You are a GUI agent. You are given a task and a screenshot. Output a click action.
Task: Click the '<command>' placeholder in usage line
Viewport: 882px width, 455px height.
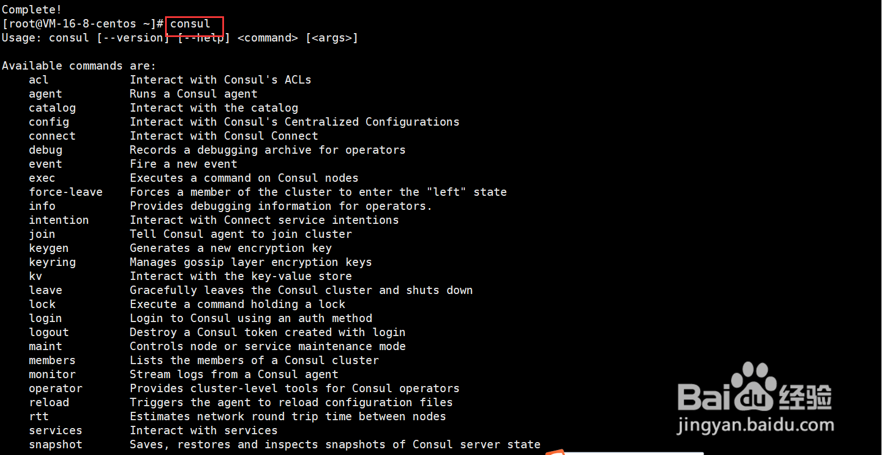tap(268, 38)
